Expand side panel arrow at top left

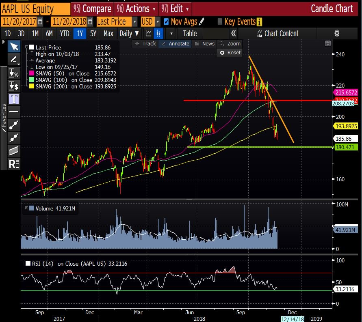[x=3, y=42]
